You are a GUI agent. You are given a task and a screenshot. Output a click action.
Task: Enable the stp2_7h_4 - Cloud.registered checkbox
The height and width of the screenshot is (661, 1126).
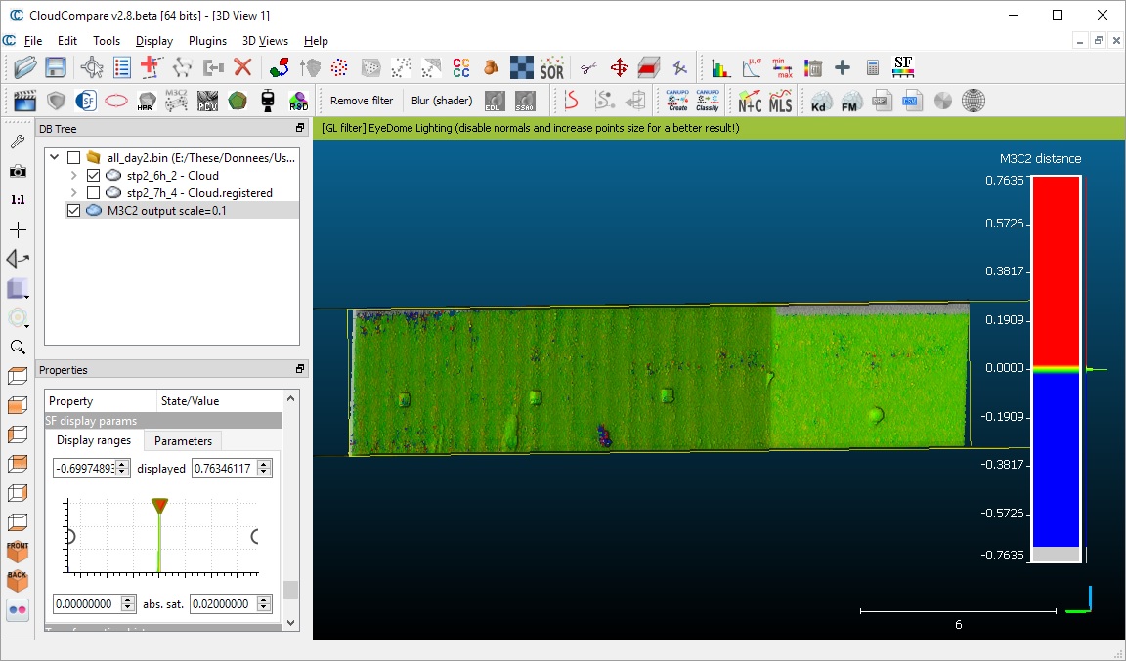click(94, 193)
